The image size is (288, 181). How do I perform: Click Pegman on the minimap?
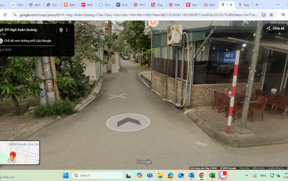click(x=12, y=158)
